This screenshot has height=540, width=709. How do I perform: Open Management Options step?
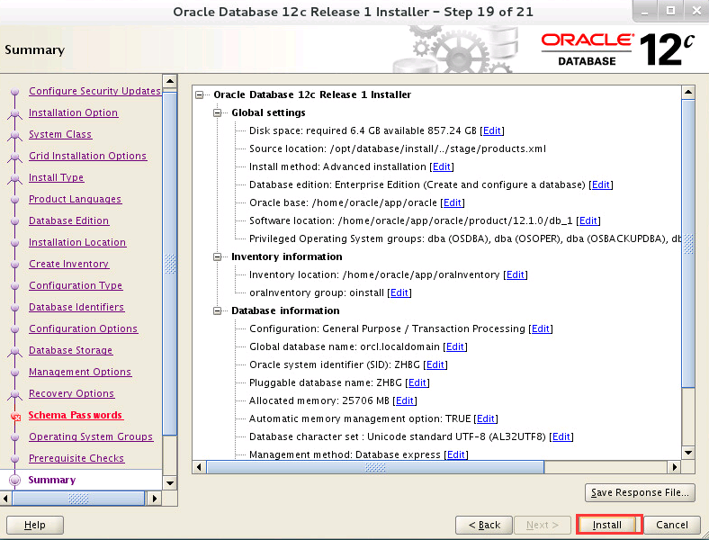(x=80, y=372)
